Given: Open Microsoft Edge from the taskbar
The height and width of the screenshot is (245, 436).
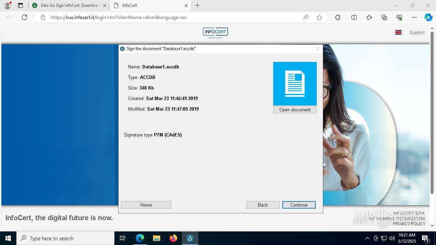Looking at the screenshot, I should (140, 238).
